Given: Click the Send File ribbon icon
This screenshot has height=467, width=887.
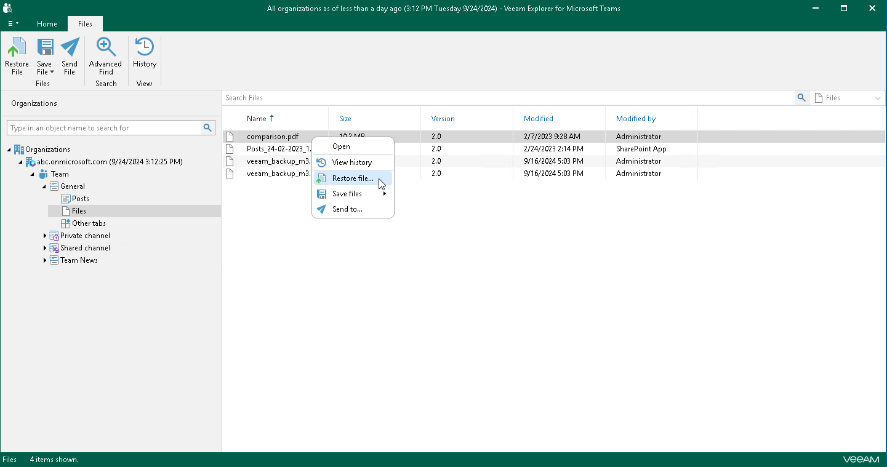Looking at the screenshot, I should pyautogui.click(x=70, y=55).
